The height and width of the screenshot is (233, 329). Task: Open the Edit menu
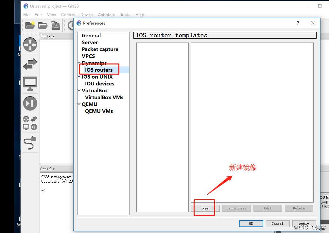coord(38,14)
